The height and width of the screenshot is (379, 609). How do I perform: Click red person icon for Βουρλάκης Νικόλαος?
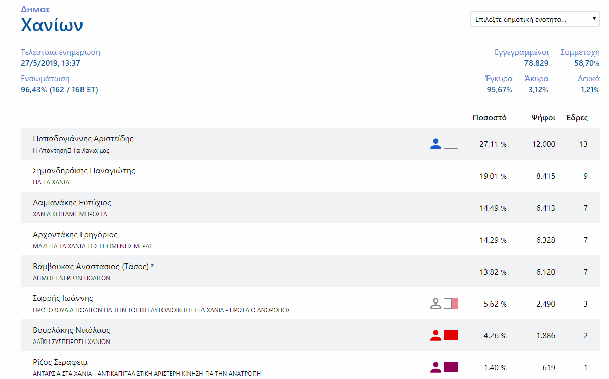(x=436, y=335)
